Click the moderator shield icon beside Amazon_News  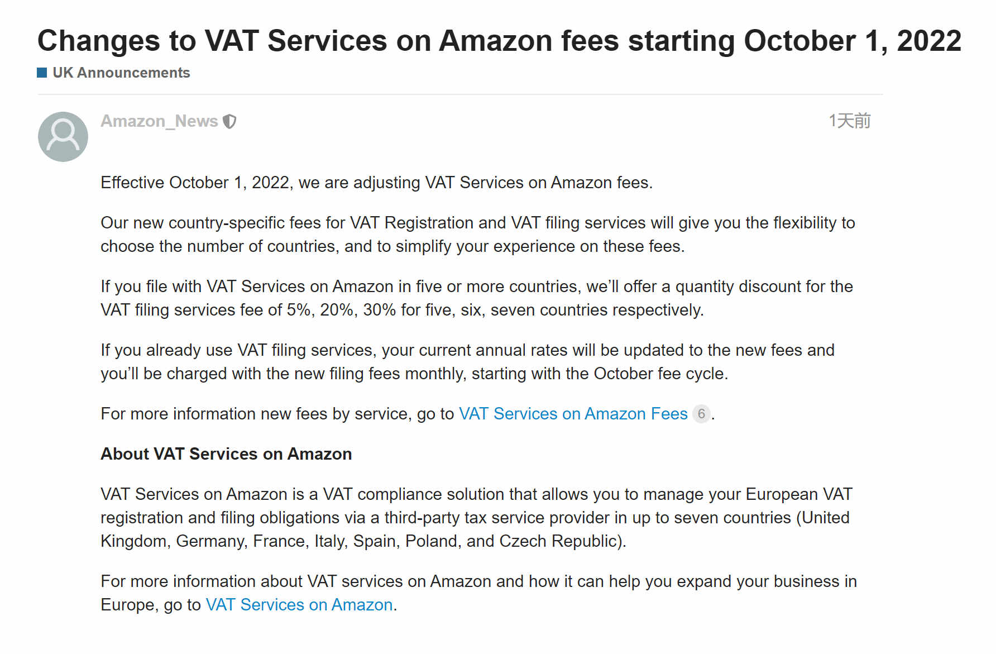pyautogui.click(x=229, y=122)
